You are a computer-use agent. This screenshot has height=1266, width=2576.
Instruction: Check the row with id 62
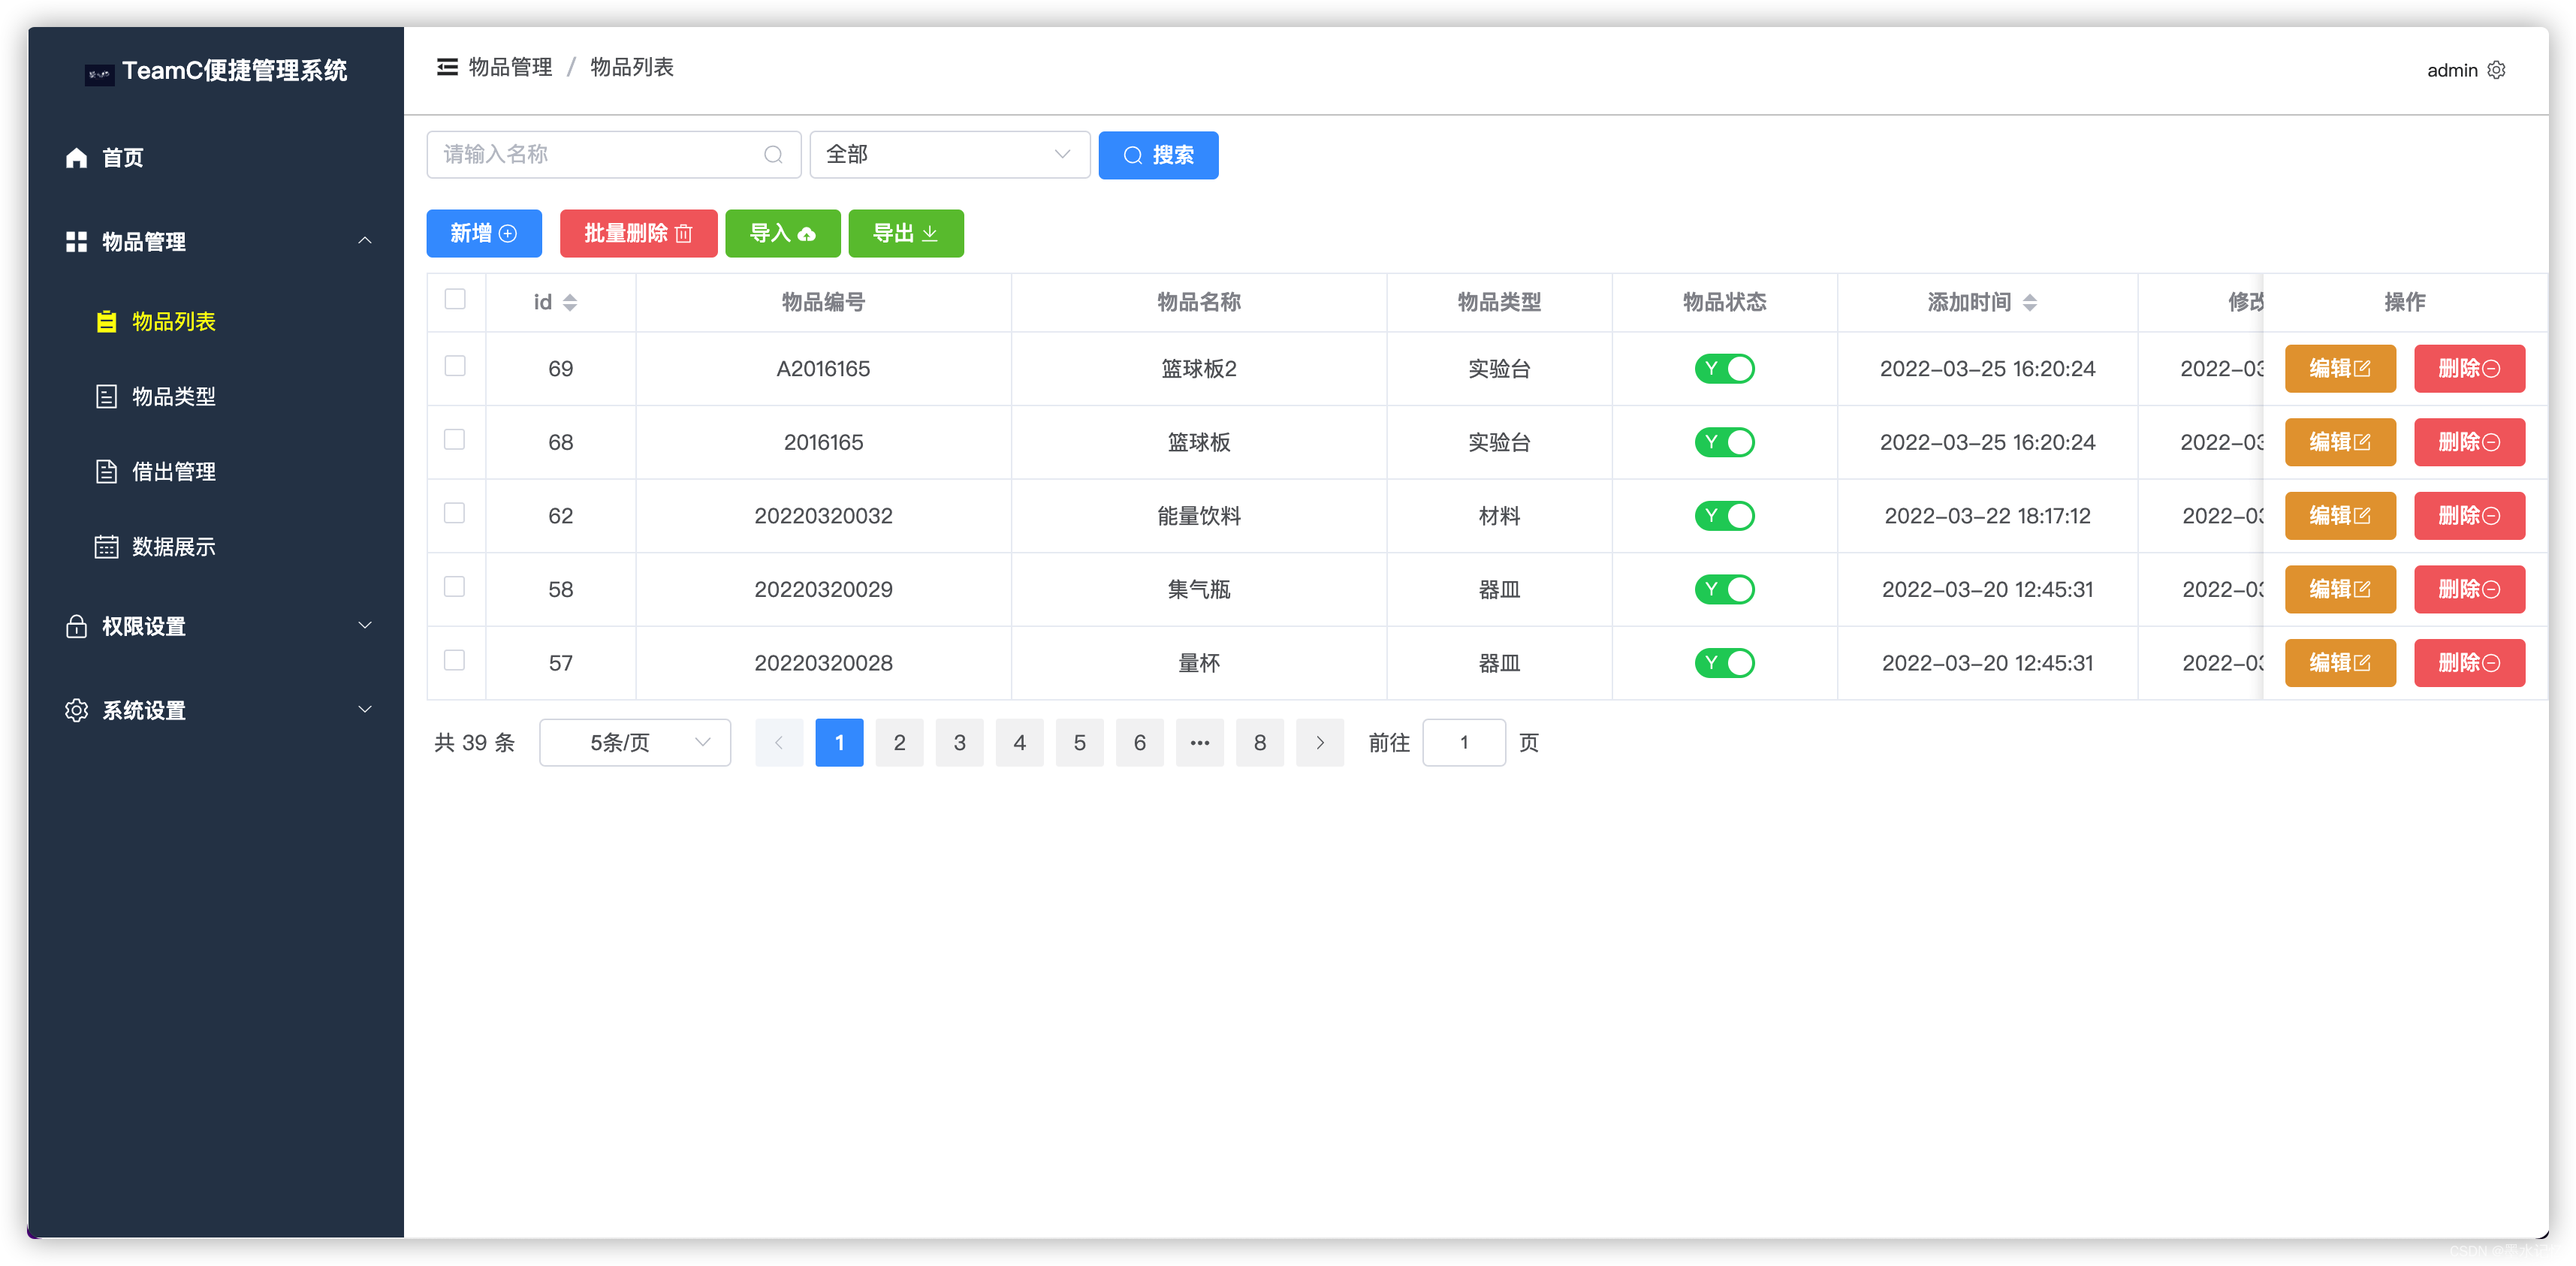click(455, 513)
